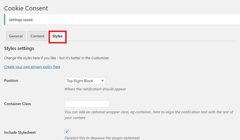240x140 pixels.
Task: Click the green bar on the saved notice
Action: coord(4,19)
